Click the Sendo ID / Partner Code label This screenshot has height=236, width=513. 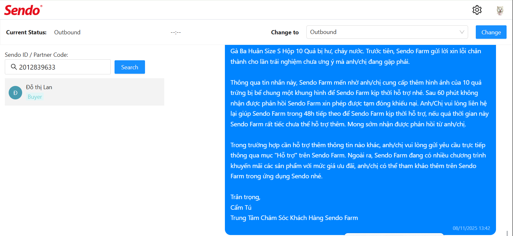[37, 55]
